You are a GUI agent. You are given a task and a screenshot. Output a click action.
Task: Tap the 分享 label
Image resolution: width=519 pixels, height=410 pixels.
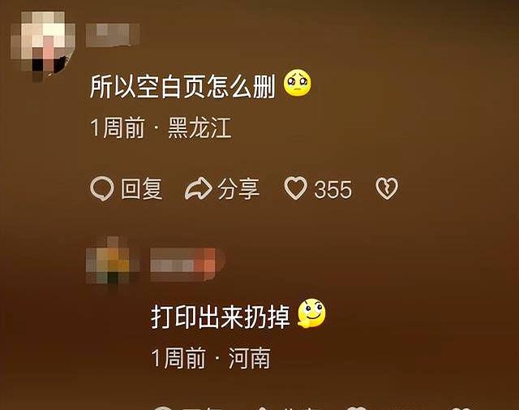(x=238, y=188)
